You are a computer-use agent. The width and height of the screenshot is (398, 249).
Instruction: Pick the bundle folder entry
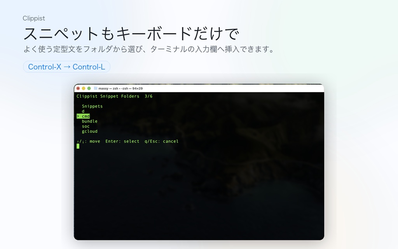pyautogui.click(x=90, y=121)
